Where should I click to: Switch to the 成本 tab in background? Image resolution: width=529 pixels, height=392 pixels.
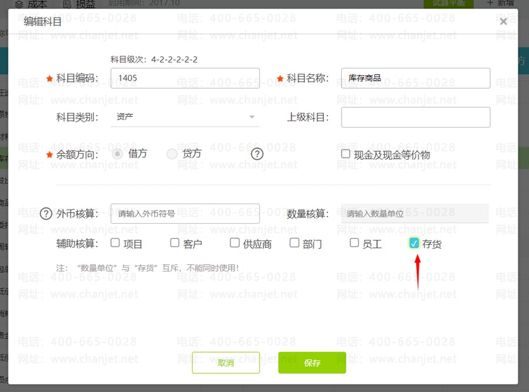31,4
